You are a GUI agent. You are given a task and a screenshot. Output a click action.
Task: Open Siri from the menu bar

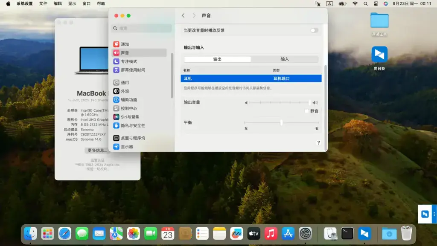[386, 3]
